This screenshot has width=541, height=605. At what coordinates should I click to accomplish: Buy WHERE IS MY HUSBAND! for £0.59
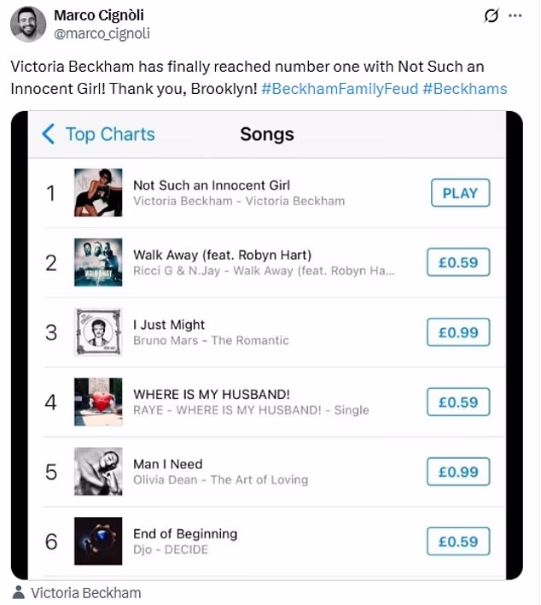click(x=458, y=402)
